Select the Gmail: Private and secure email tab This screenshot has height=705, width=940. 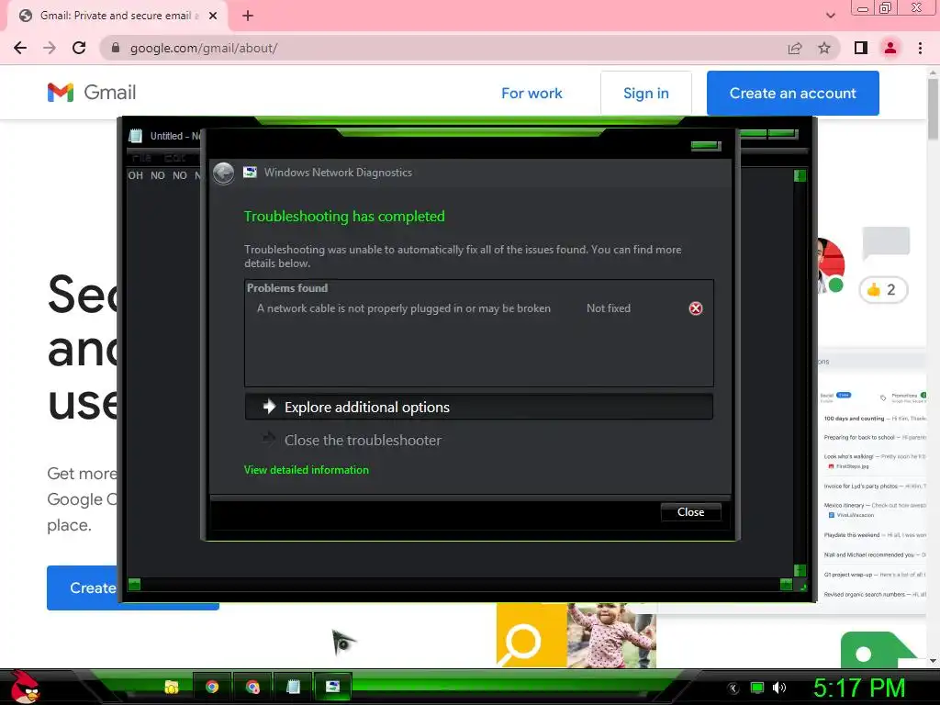(x=117, y=16)
